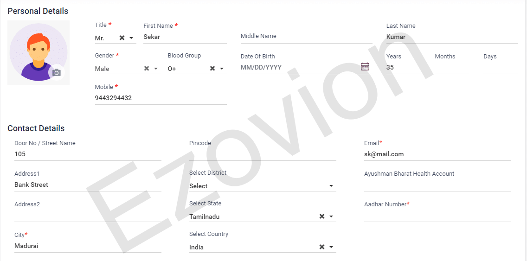
Task: Focus the Middle Name input
Action: (x=306, y=37)
